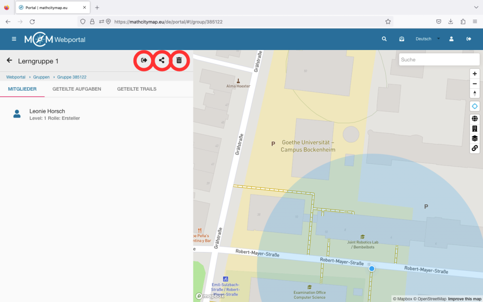Click the search magnifier in header
The height and width of the screenshot is (302, 483).
(384, 39)
